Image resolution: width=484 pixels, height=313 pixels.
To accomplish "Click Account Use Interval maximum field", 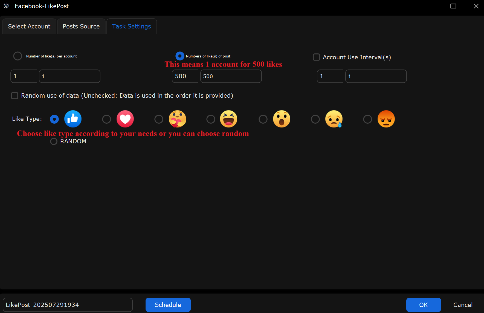I will tap(376, 76).
